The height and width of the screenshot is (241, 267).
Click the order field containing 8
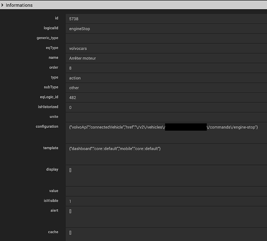166,68
